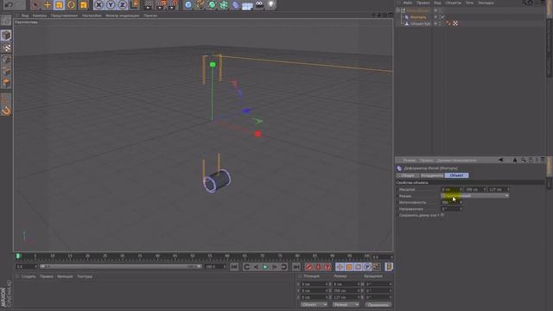The width and height of the screenshot is (553, 311).
Task: Toggle the X axis lock
Action: tap(99, 4)
